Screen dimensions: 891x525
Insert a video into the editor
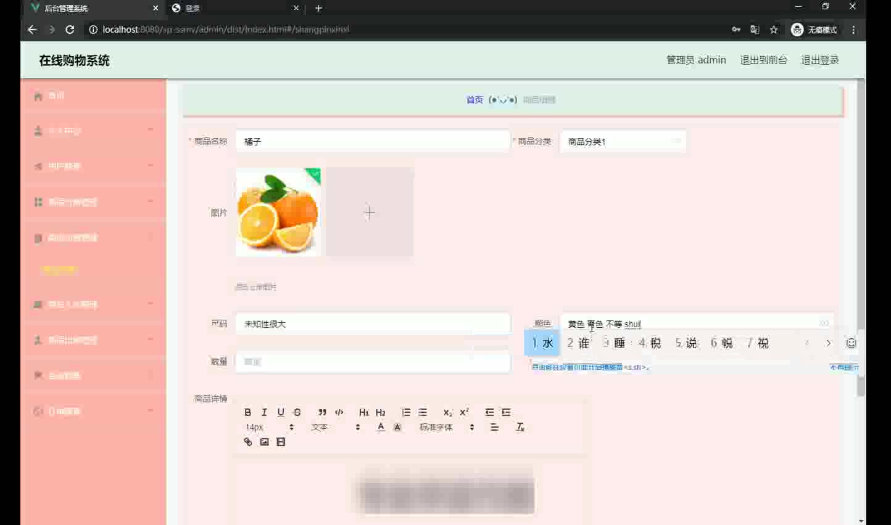coord(281,442)
